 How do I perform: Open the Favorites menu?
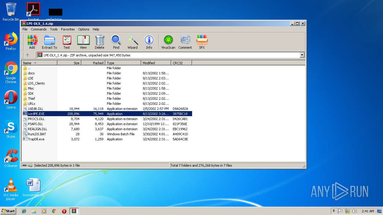coord(68,29)
